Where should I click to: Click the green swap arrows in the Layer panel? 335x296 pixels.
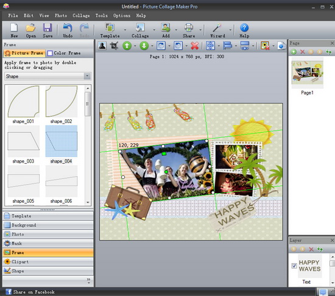(x=320, y=249)
